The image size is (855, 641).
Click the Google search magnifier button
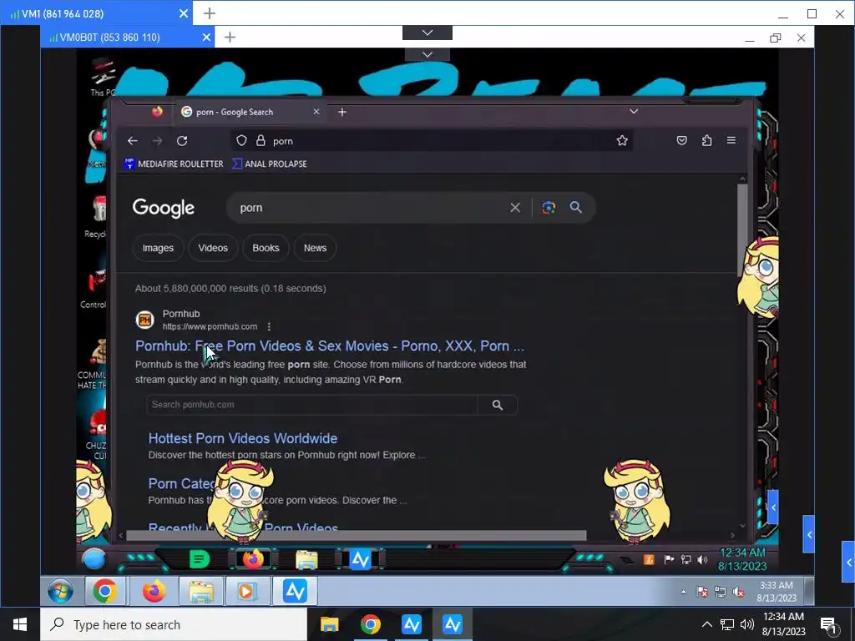[576, 207]
